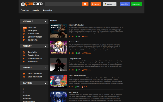This screenshot has width=163, height=102.
Task: Select the Neue Spiele sidebar link
Action: [32, 27]
